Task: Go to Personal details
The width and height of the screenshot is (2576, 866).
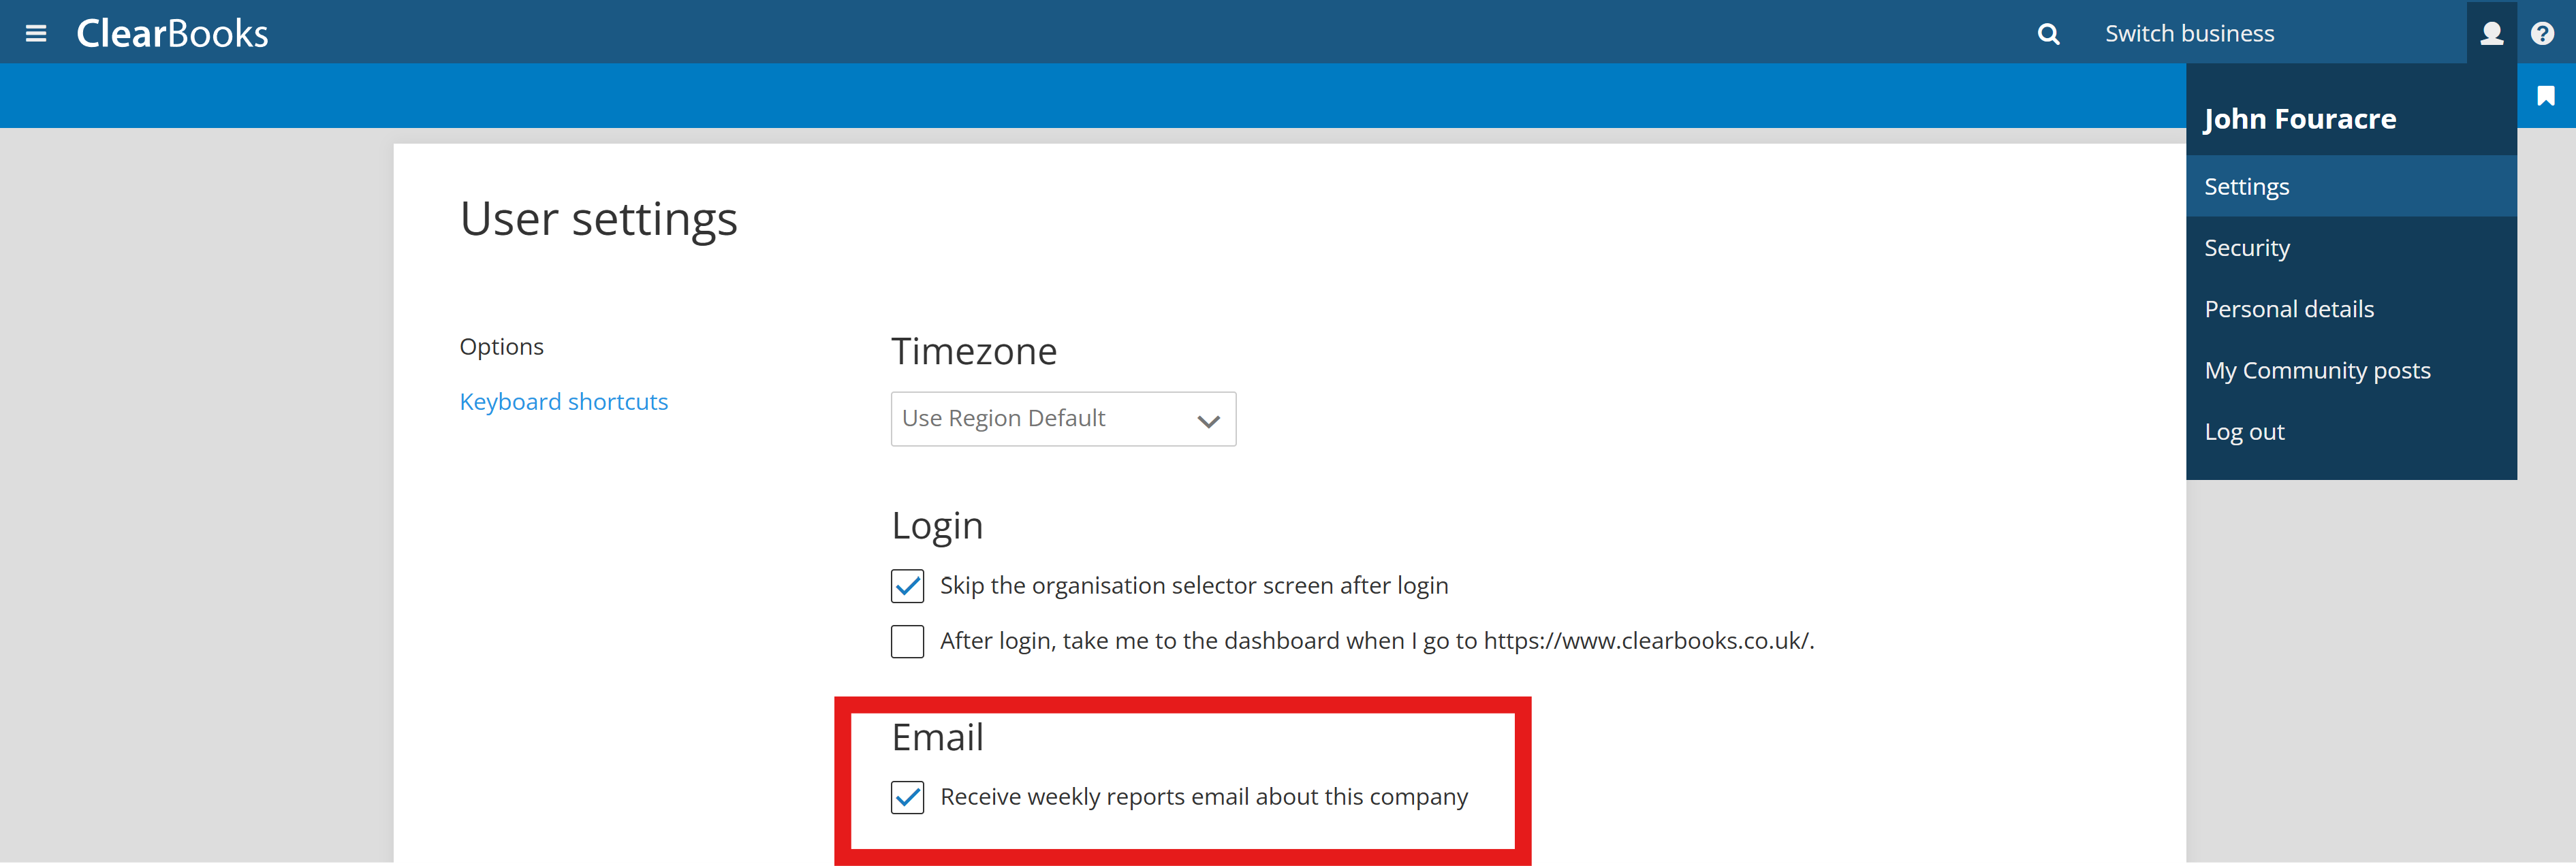Action: (x=2288, y=309)
